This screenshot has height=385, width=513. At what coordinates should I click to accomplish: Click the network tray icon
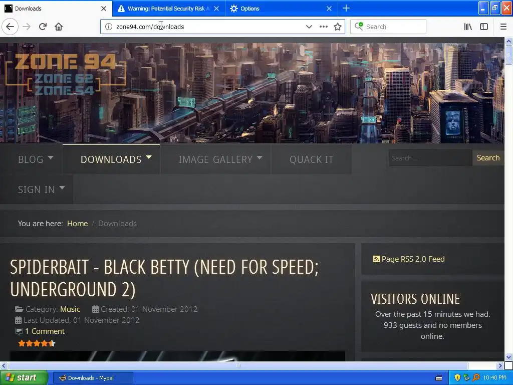click(466, 377)
